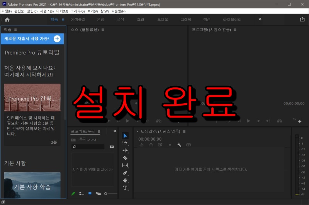Select the Pen tool
The image size is (309, 205).
pos(125,173)
